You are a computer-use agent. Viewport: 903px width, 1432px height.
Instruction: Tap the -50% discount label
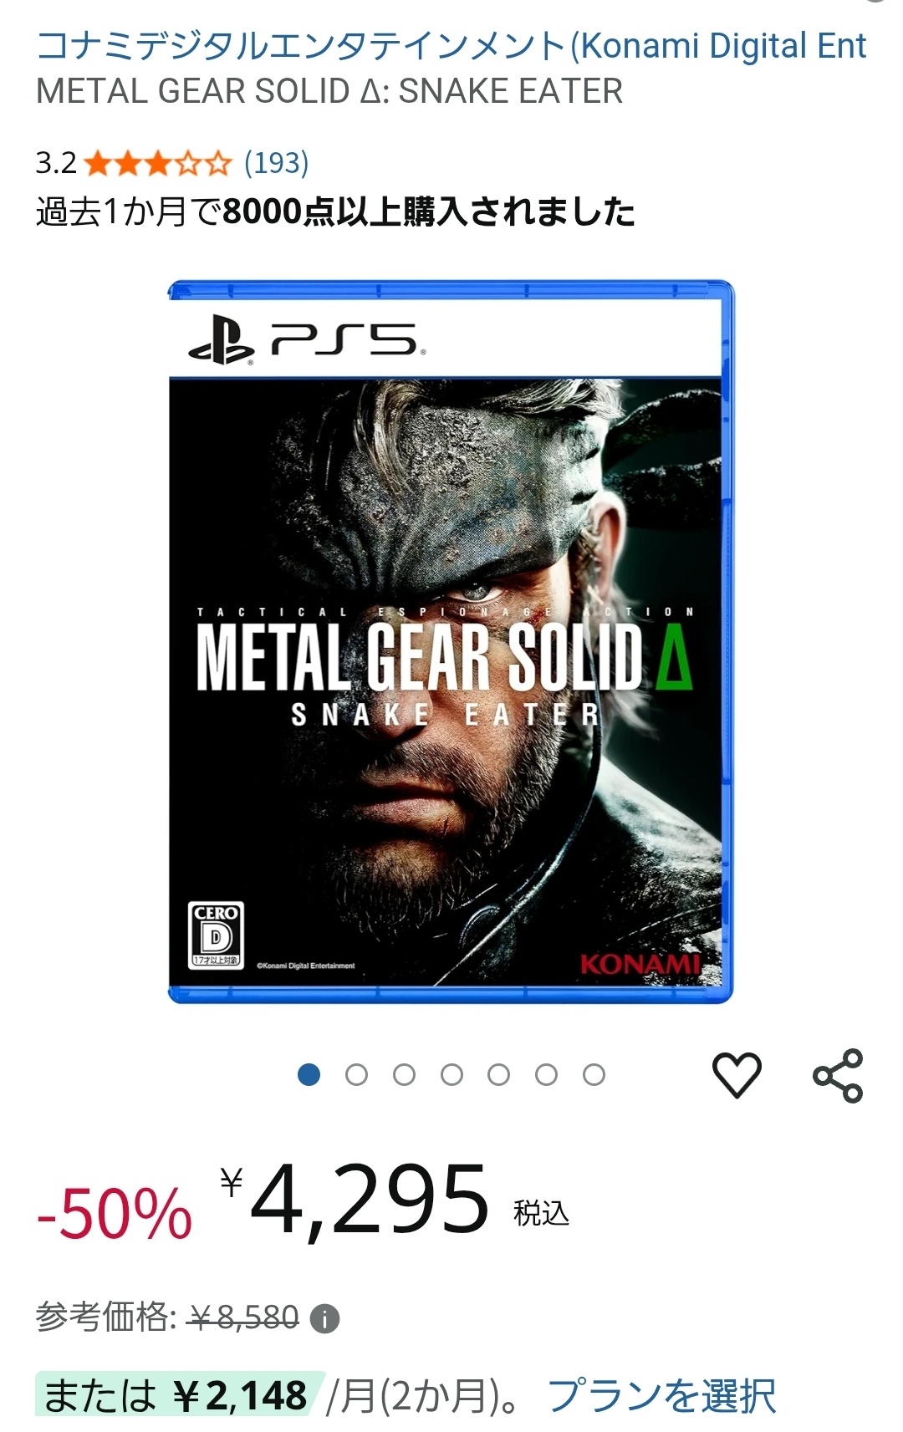[x=115, y=1214]
